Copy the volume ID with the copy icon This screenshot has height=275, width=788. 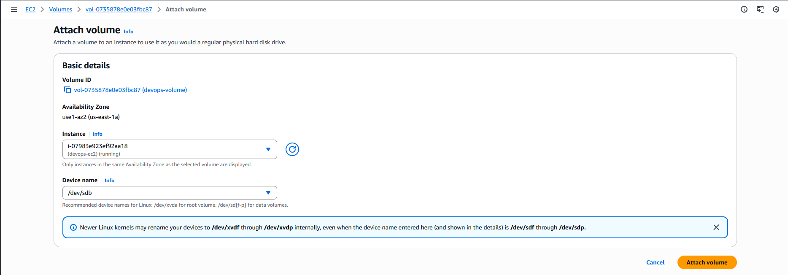[x=67, y=90]
